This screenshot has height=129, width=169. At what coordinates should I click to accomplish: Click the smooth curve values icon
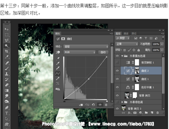coord(58,83)
